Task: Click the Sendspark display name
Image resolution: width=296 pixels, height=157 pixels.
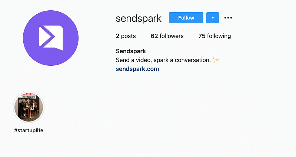Action: click(x=131, y=51)
